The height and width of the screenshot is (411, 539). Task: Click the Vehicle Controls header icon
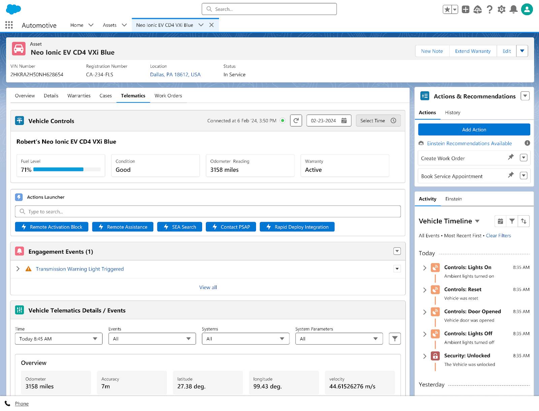(20, 121)
